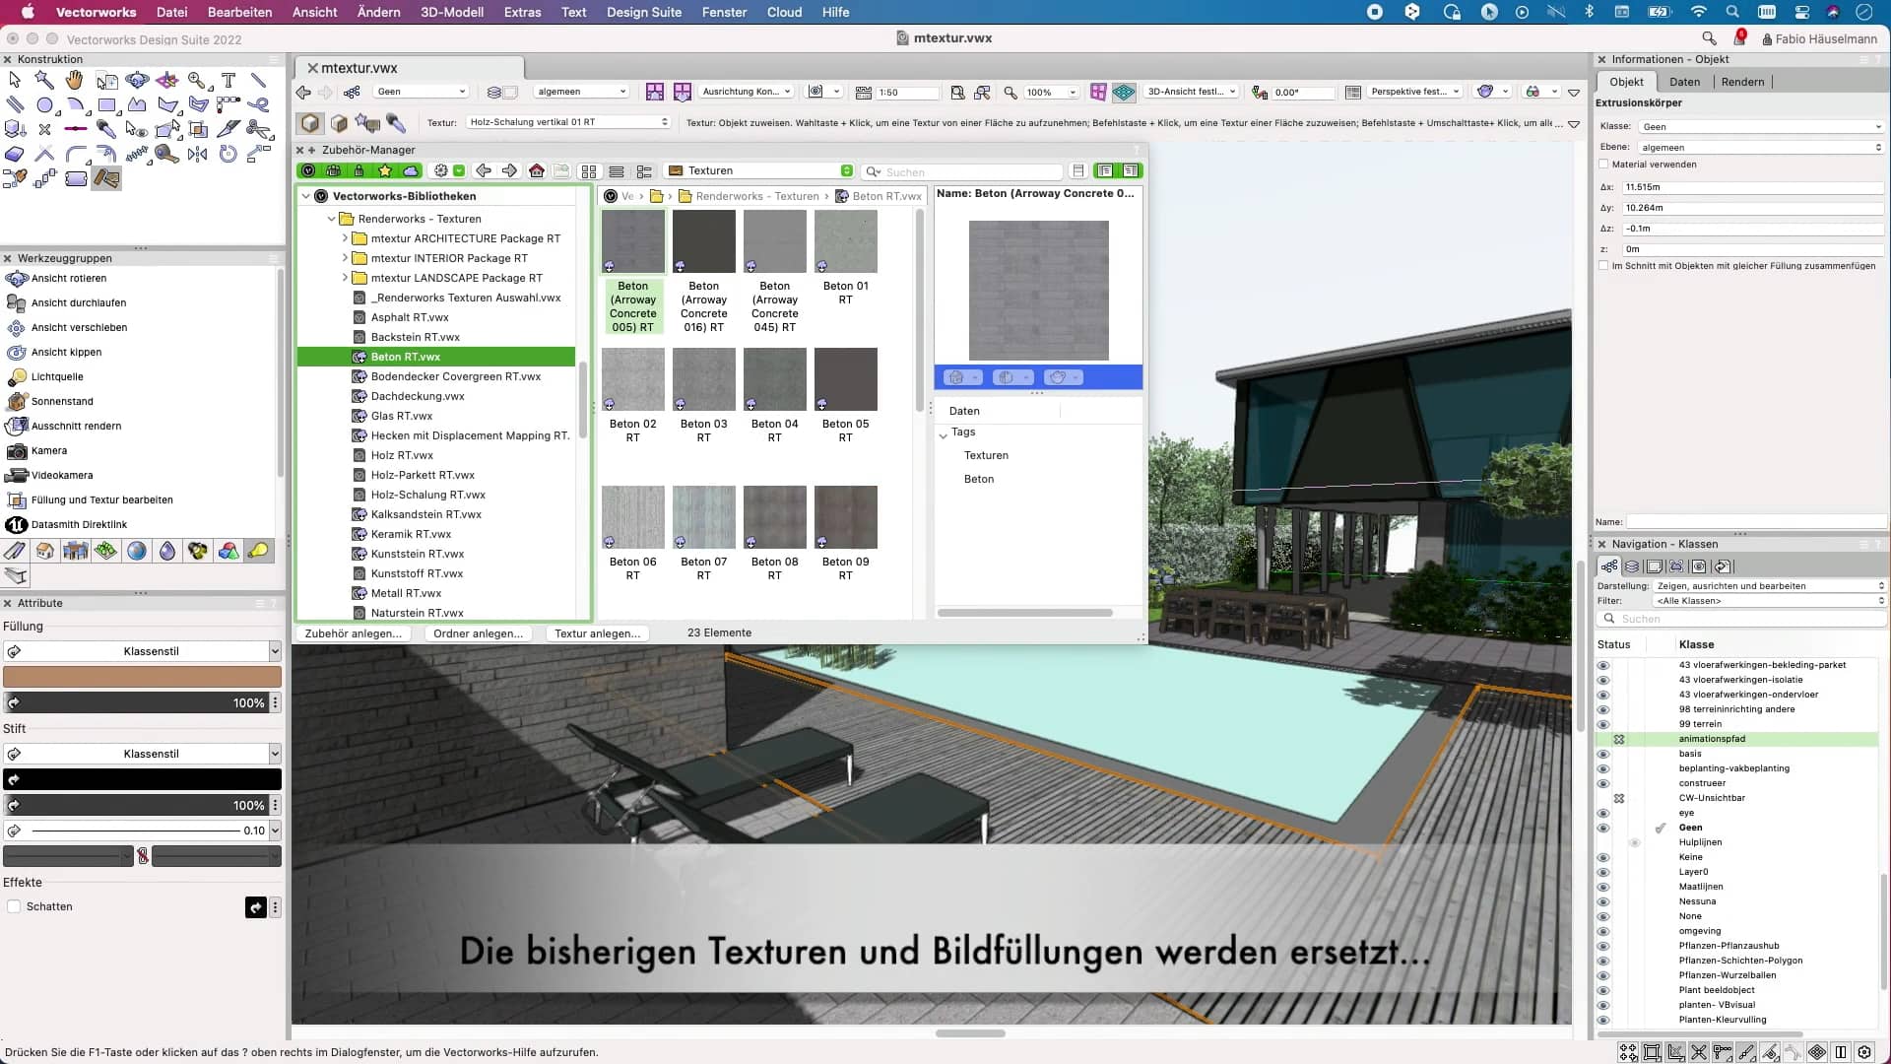Image resolution: width=1891 pixels, height=1064 pixels.
Task: Collapse the Renderworks - Texturen folder tree
Action: 331,219
